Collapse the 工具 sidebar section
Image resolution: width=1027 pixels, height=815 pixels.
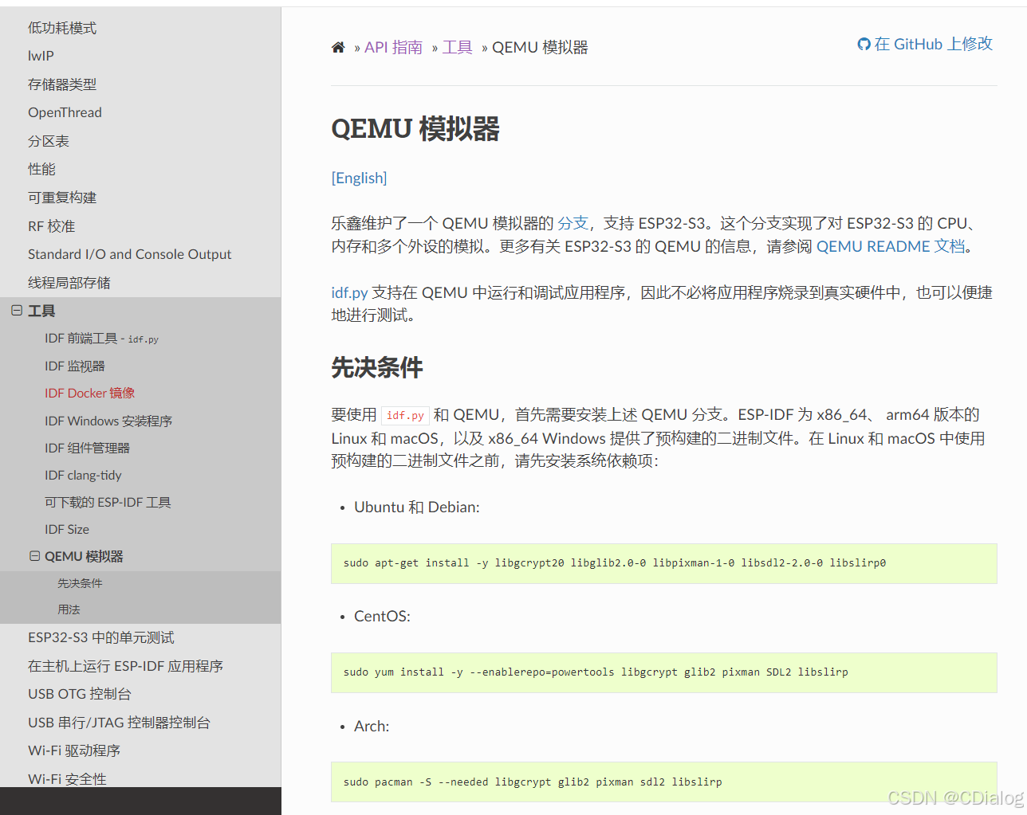17,311
